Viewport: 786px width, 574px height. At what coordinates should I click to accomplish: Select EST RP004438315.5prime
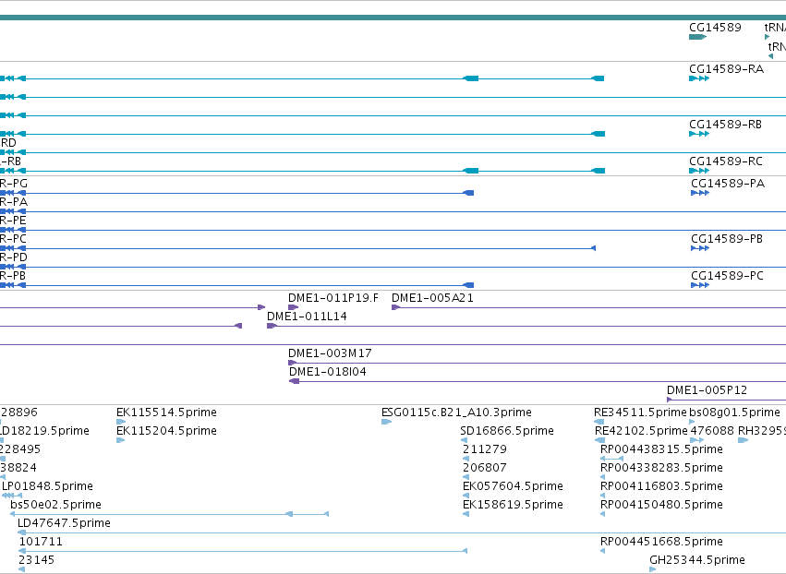(x=661, y=449)
